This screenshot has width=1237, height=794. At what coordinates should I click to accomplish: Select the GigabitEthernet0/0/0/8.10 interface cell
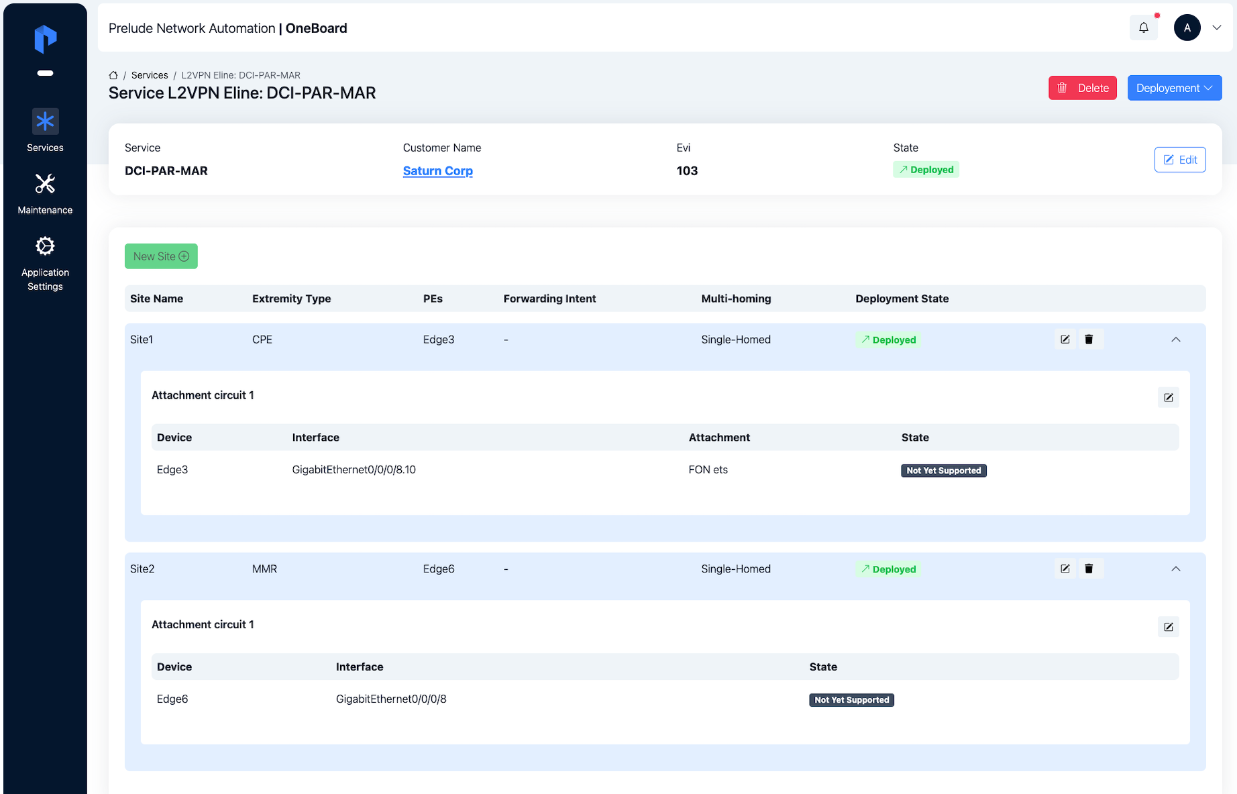pyautogui.click(x=354, y=470)
